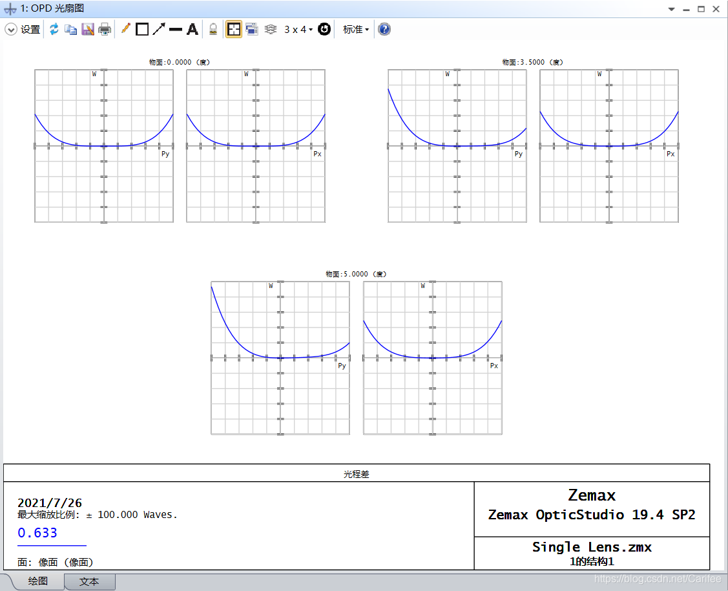The width and height of the screenshot is (728, 591).
Task: Click the blue wavelength legend line
Action: pos(52,545)
